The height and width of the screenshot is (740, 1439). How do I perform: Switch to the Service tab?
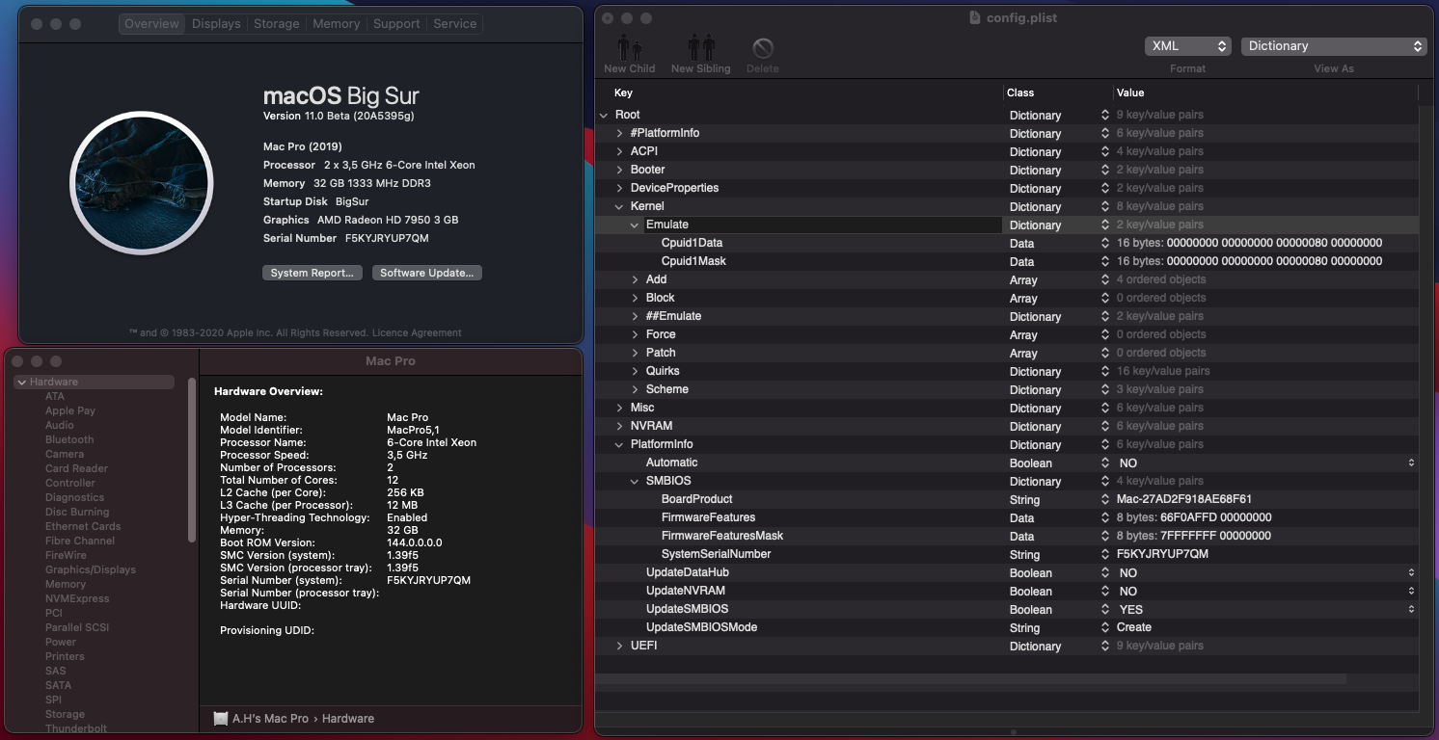pyautogui.click(x=455, y=24)
